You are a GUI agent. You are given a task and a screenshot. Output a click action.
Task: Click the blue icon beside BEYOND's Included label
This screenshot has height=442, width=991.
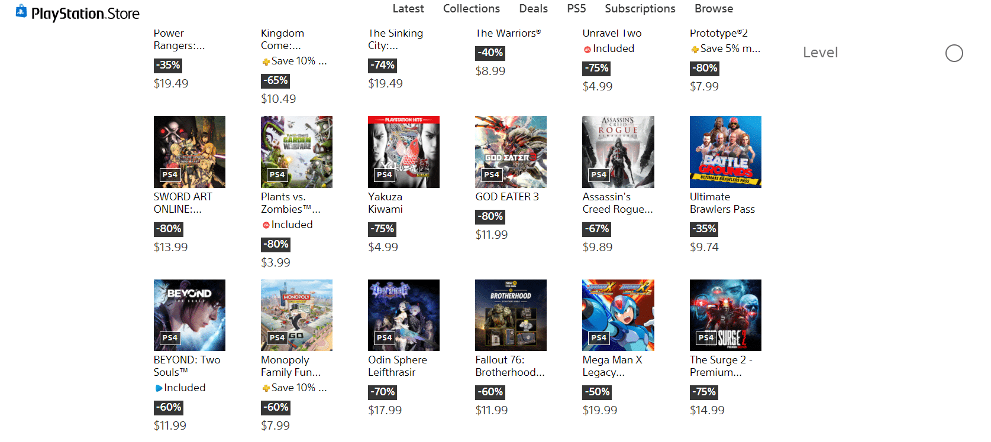pyautogui.click(x=159, y=388)
